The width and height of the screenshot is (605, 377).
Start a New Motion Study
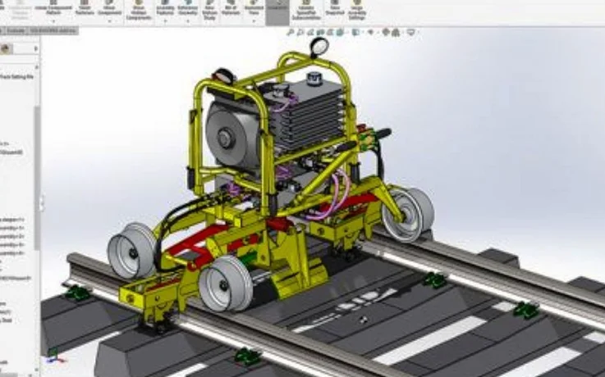tap(209, 10)
